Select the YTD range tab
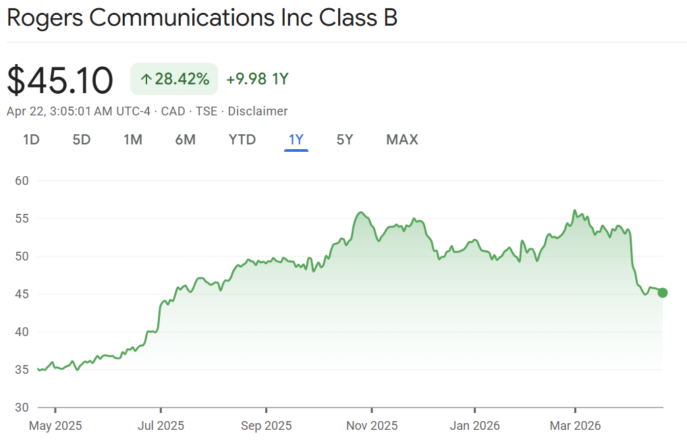This screenshot has height=442, width=687. pyautogui.click(x=242, y=140)
